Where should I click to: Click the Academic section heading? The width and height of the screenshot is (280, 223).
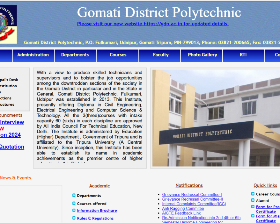coord(99,186)
